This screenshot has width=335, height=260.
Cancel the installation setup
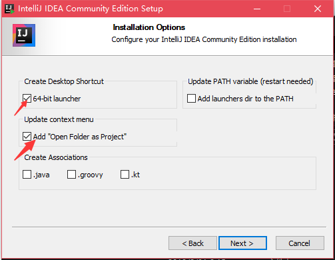pyautogui.click(x=300, y=243)
